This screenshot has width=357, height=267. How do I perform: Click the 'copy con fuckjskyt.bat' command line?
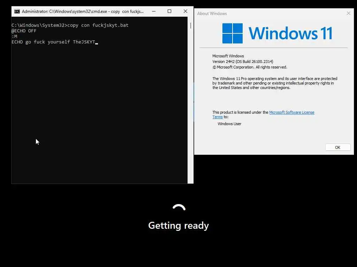pos(70,25)
